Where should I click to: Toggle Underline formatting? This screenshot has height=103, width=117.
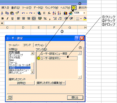[x=12, y=18]
